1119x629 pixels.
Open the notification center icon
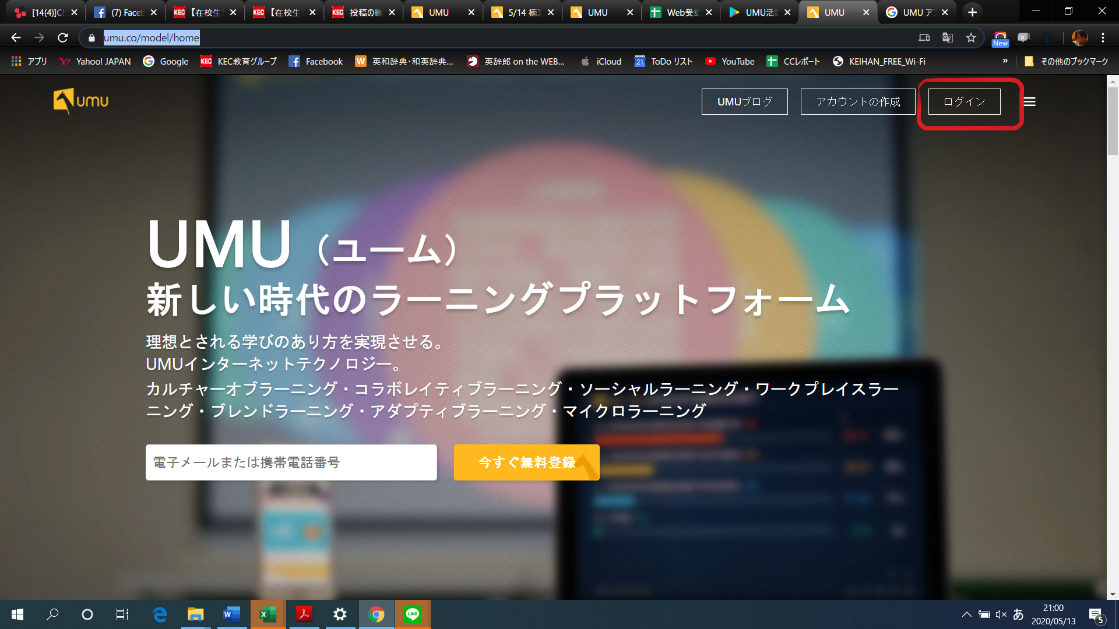(x=1096, y=615)
